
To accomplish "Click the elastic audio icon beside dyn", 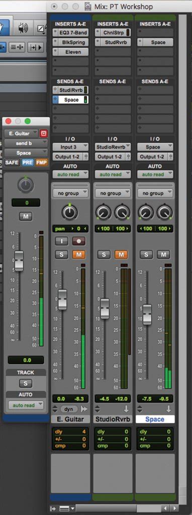I will (84, 409).
